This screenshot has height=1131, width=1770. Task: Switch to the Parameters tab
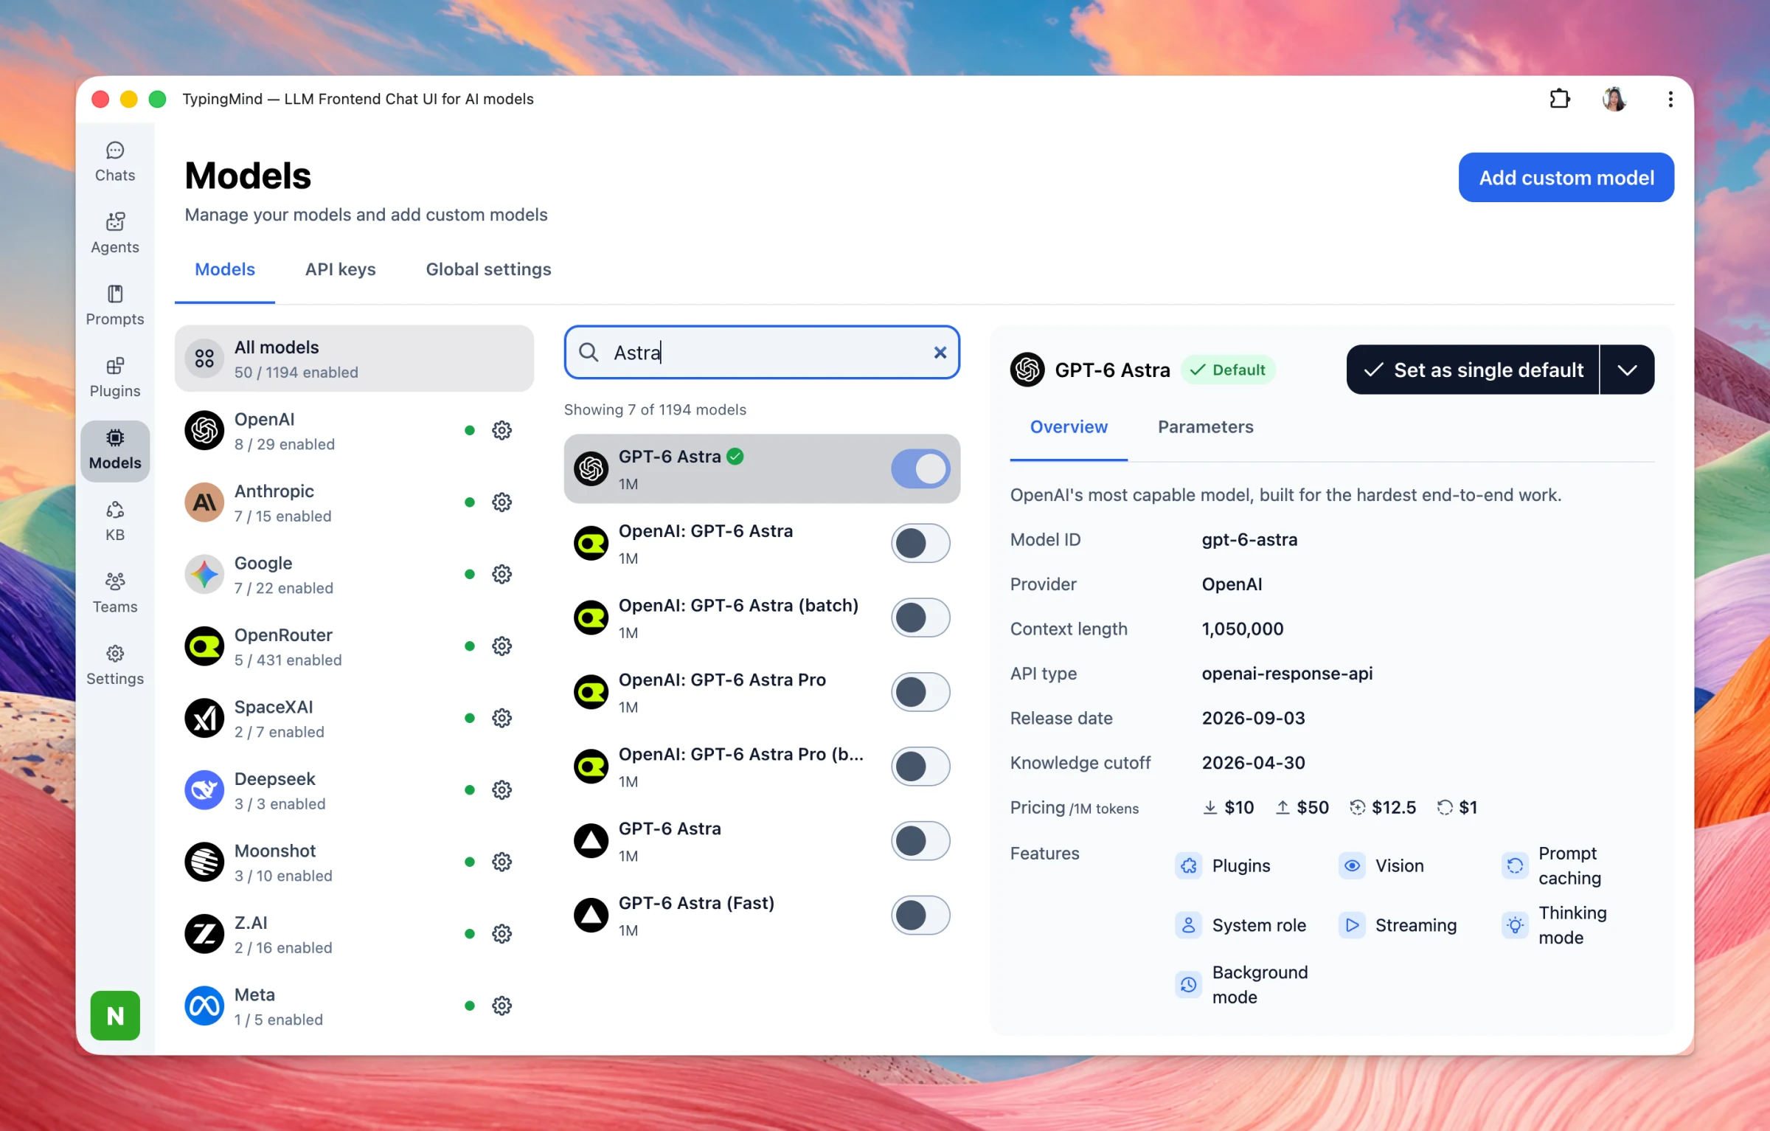[1205, 427]
